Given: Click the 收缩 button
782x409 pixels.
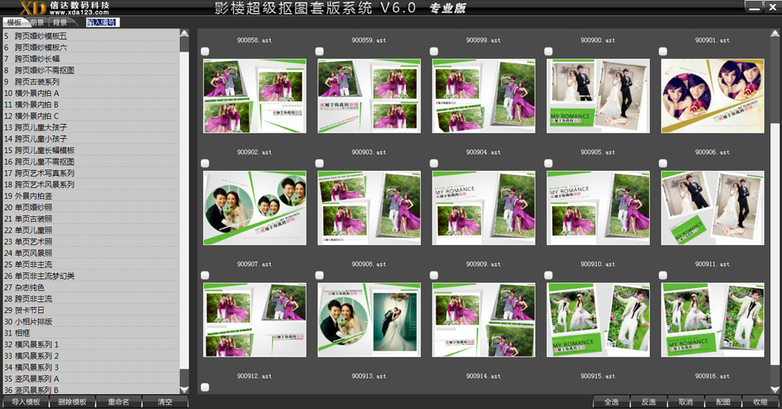Looking at the screenshot, I should [761, 402].
